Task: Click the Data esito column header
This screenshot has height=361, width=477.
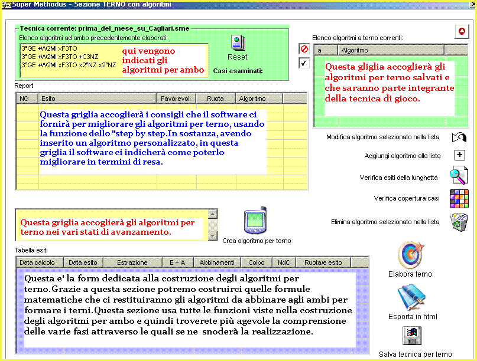Action: [83, 262]
